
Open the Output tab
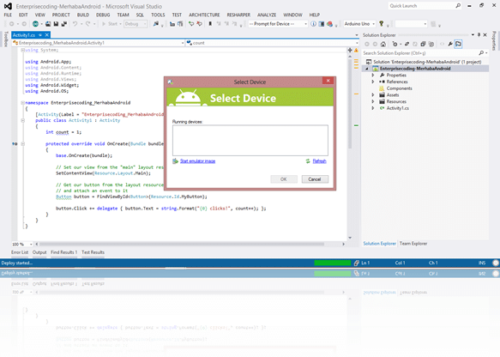point(39,252)
